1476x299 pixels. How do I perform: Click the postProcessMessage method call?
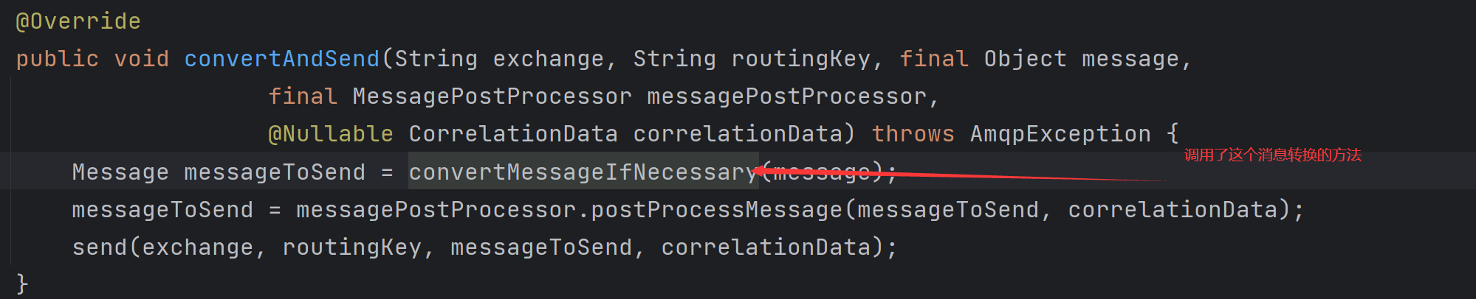tap(716, 210)
